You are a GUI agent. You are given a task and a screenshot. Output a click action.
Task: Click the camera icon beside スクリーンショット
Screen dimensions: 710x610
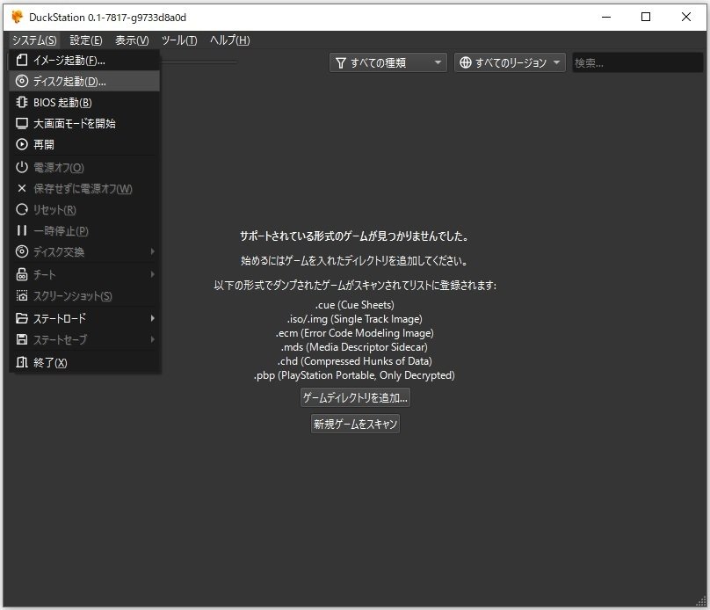pyautogui.click(x=22, y=295)
